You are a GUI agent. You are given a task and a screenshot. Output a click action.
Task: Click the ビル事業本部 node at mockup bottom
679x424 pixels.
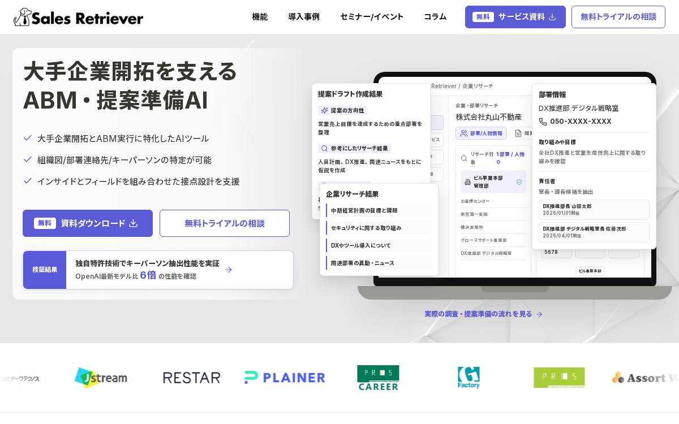(x=590, y=271)
